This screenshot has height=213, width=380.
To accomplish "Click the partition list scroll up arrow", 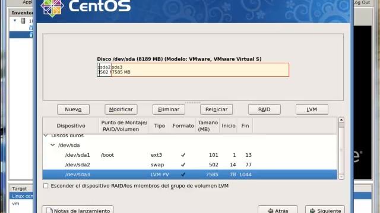I will coord(341,120).
